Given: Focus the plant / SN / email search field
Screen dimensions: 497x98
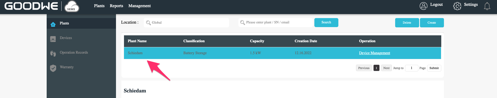Looking at the screenshot, I should click(x=276, y=23).
